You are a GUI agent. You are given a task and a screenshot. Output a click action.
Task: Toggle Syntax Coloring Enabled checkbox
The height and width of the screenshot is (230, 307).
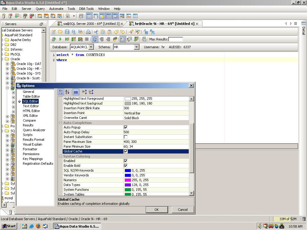(126, 161)
